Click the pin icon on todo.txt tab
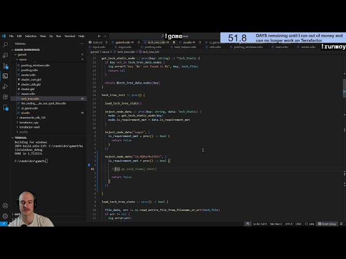The image size is (346, 259). (107, 42)
